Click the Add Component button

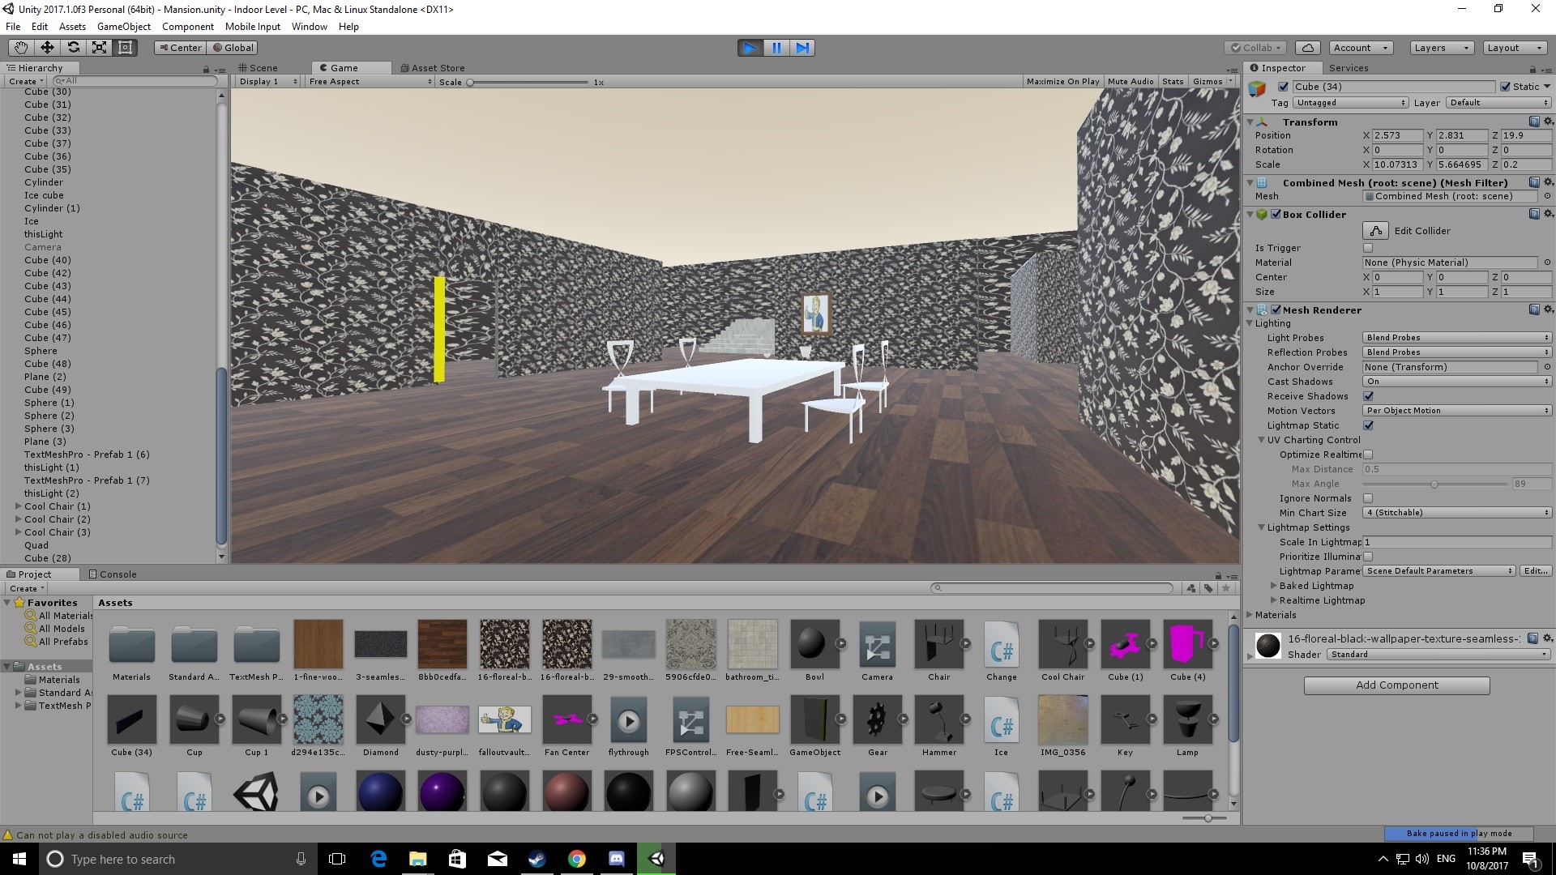coord(1396,685)
